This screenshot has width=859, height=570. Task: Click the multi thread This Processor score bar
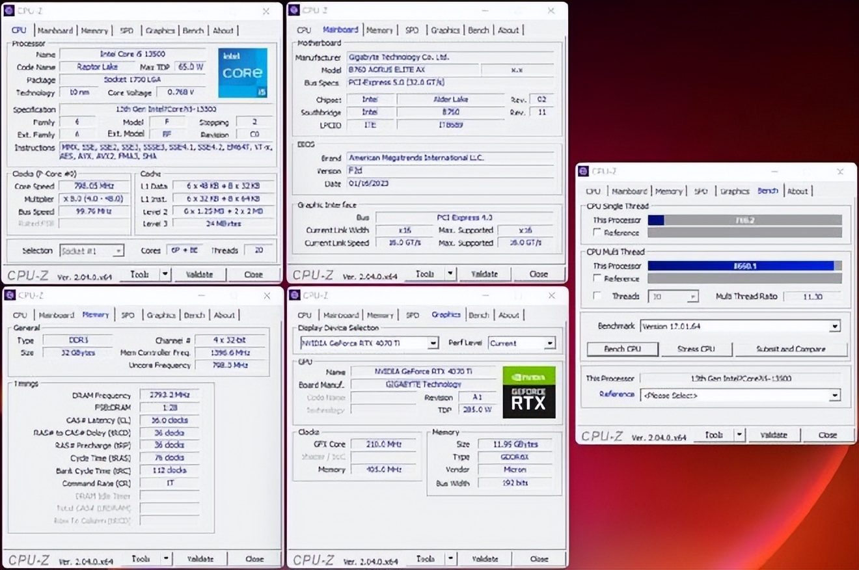coord(744,266)
